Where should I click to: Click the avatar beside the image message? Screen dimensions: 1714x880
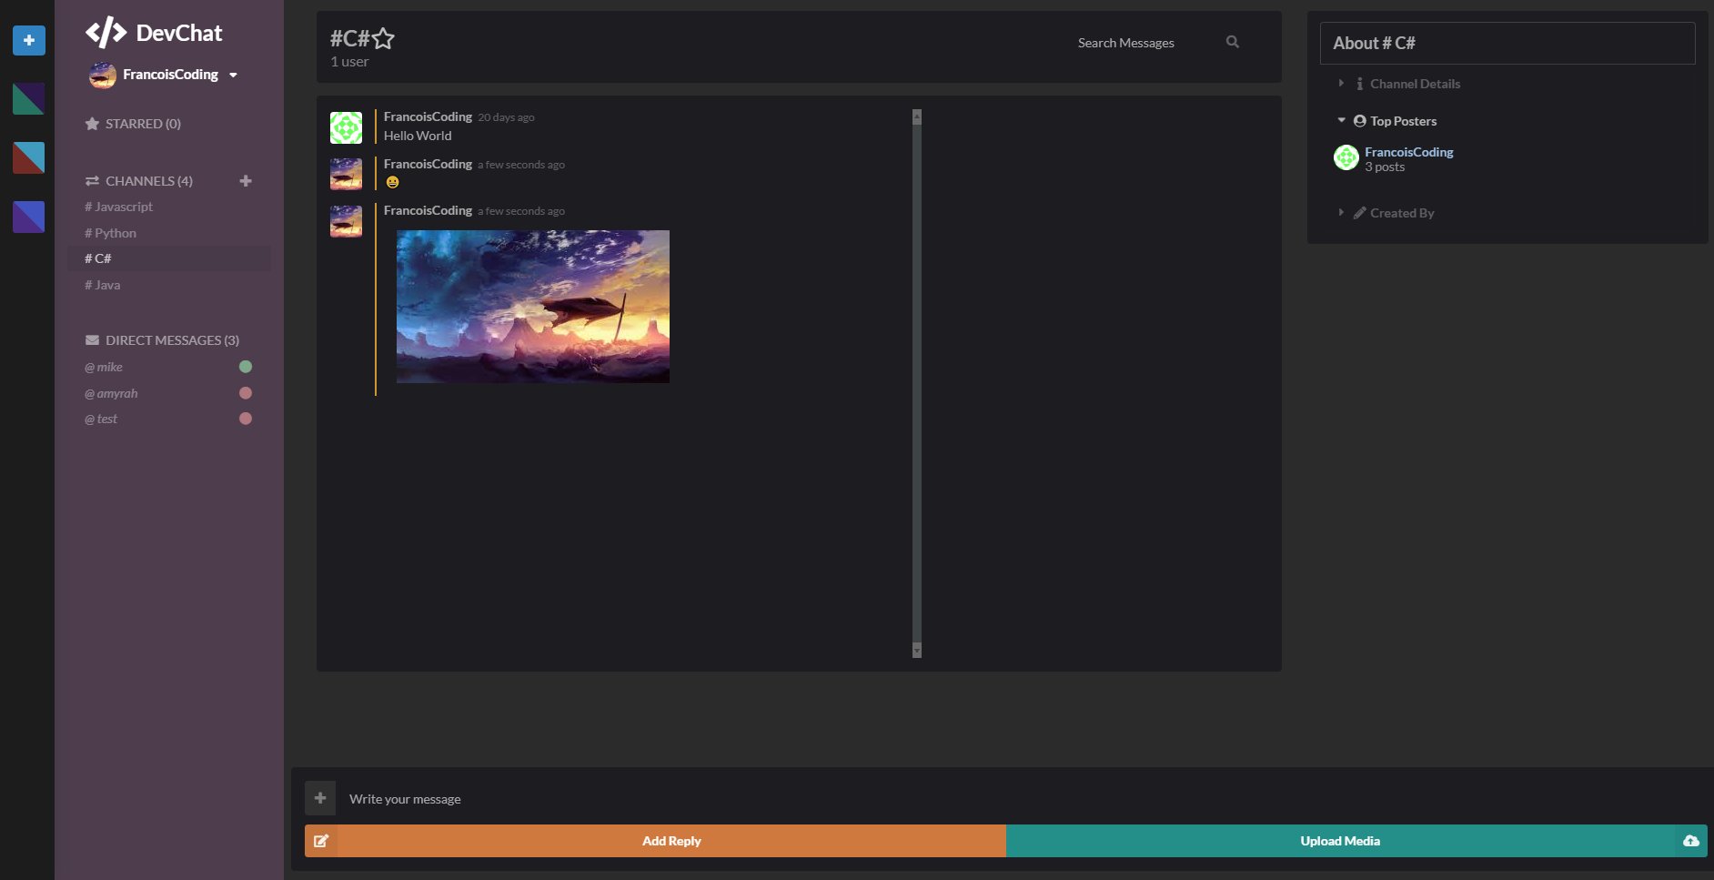tap(346, 221)
